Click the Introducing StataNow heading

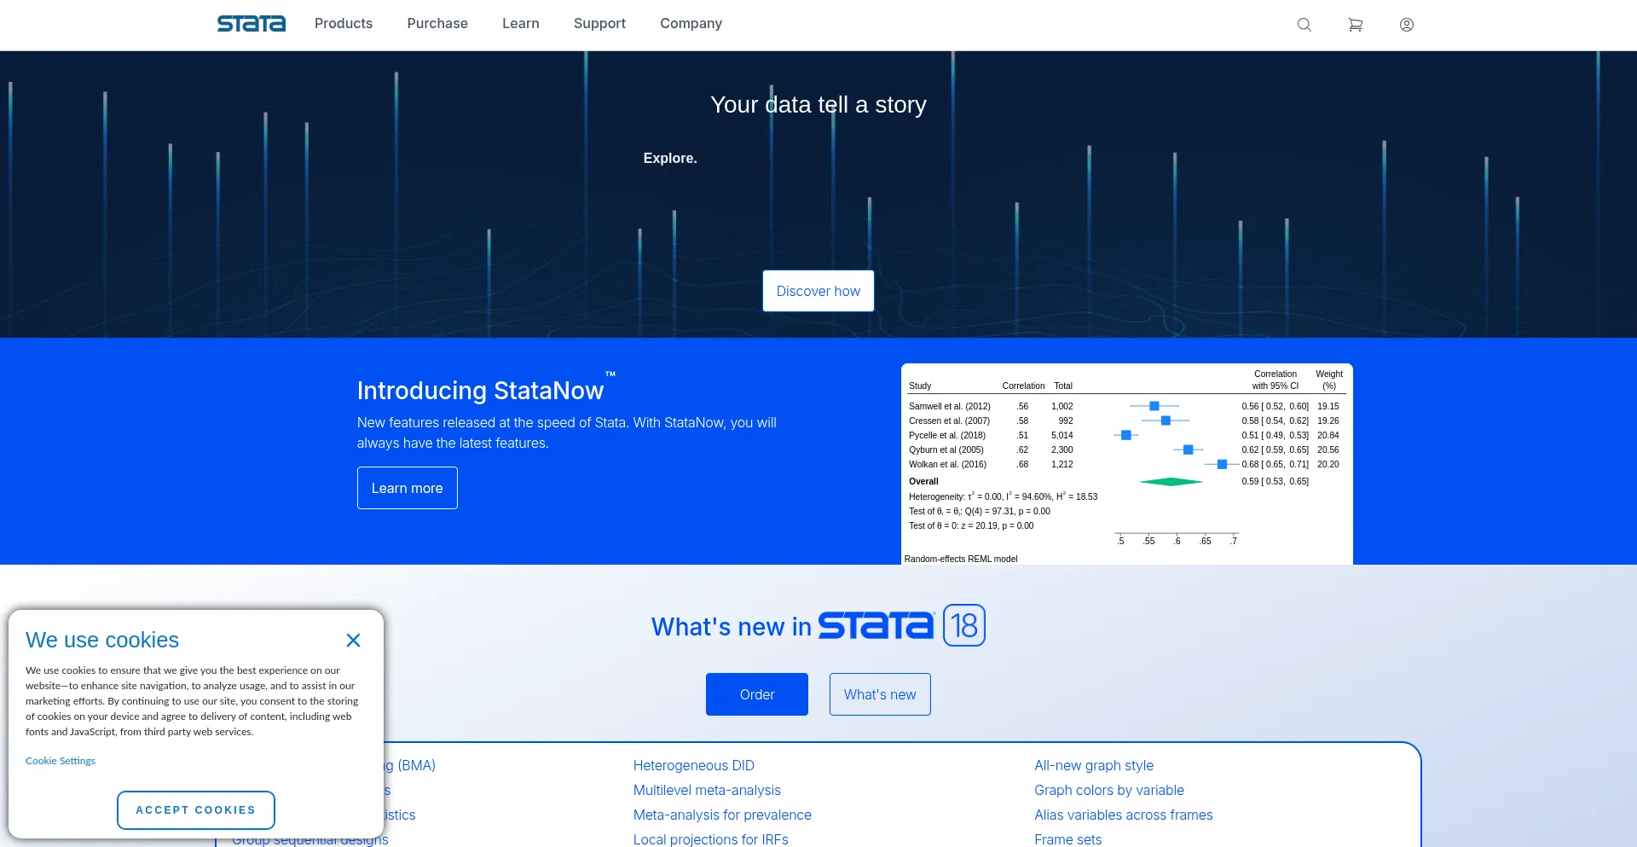click(486, 389)
